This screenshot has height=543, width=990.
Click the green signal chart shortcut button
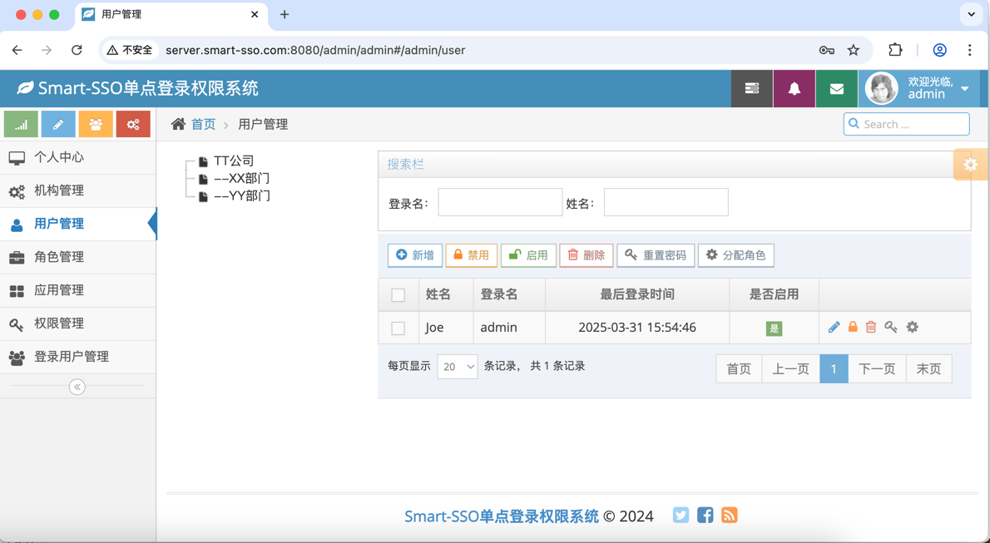22,125
